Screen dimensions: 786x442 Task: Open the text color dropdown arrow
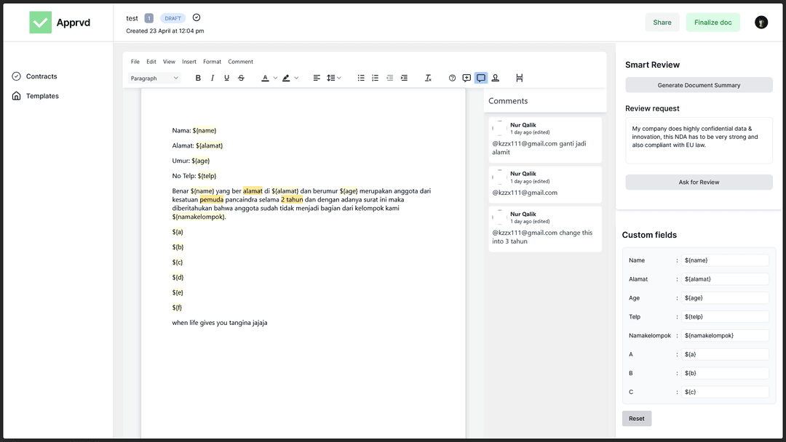pos(274,78)
